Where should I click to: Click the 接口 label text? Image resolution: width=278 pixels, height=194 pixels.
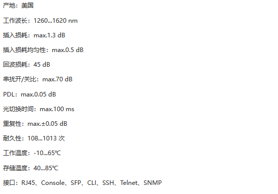tap(9, 183)
